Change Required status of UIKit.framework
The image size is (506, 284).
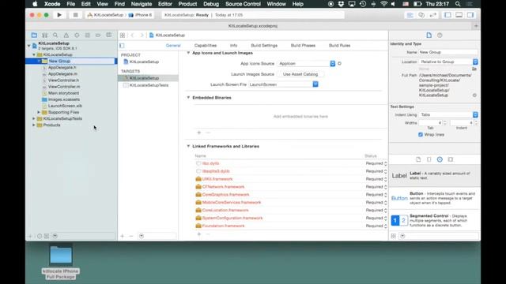(376, 179)
